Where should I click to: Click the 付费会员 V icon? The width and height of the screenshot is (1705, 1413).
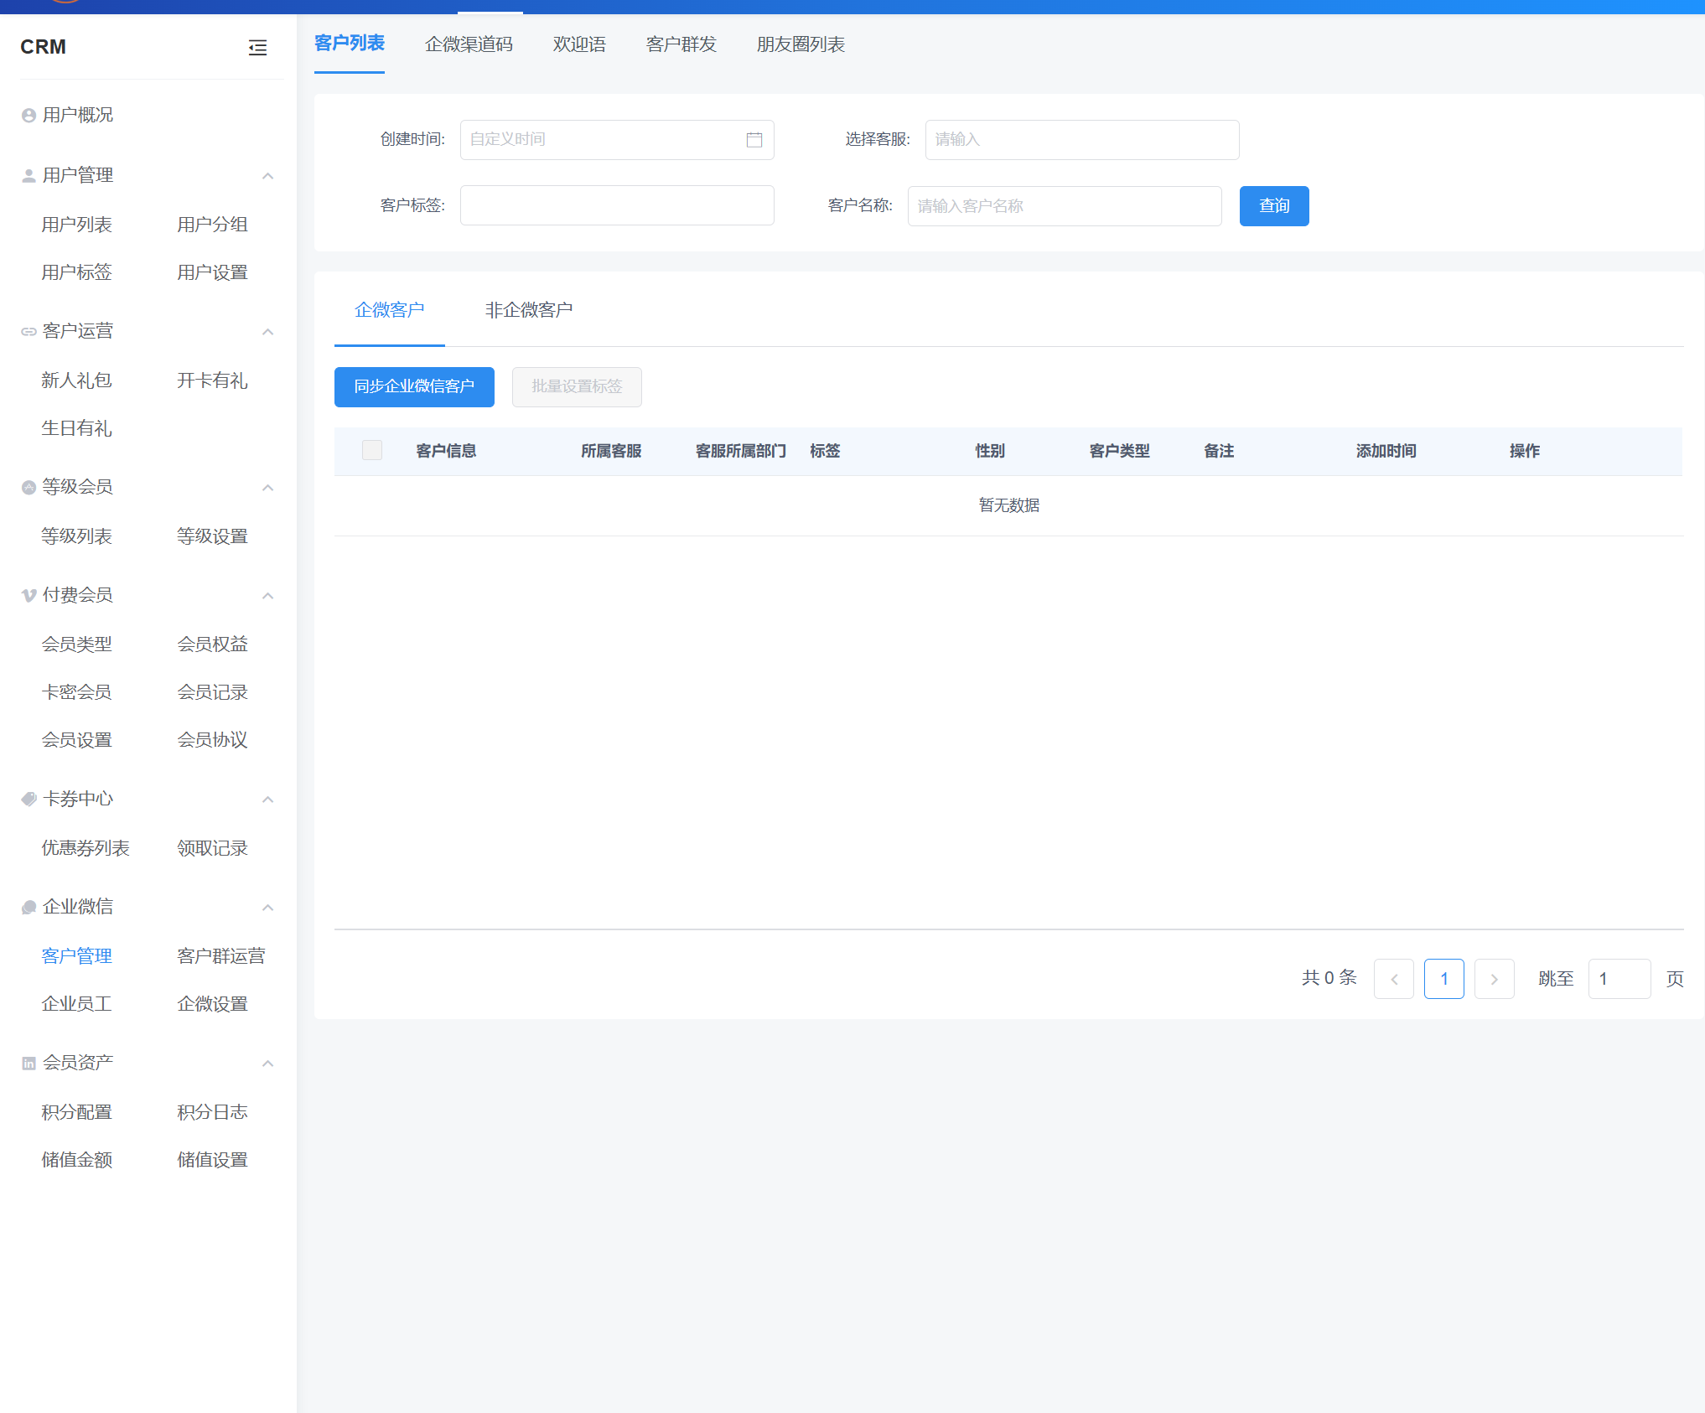tap(29, 596)
